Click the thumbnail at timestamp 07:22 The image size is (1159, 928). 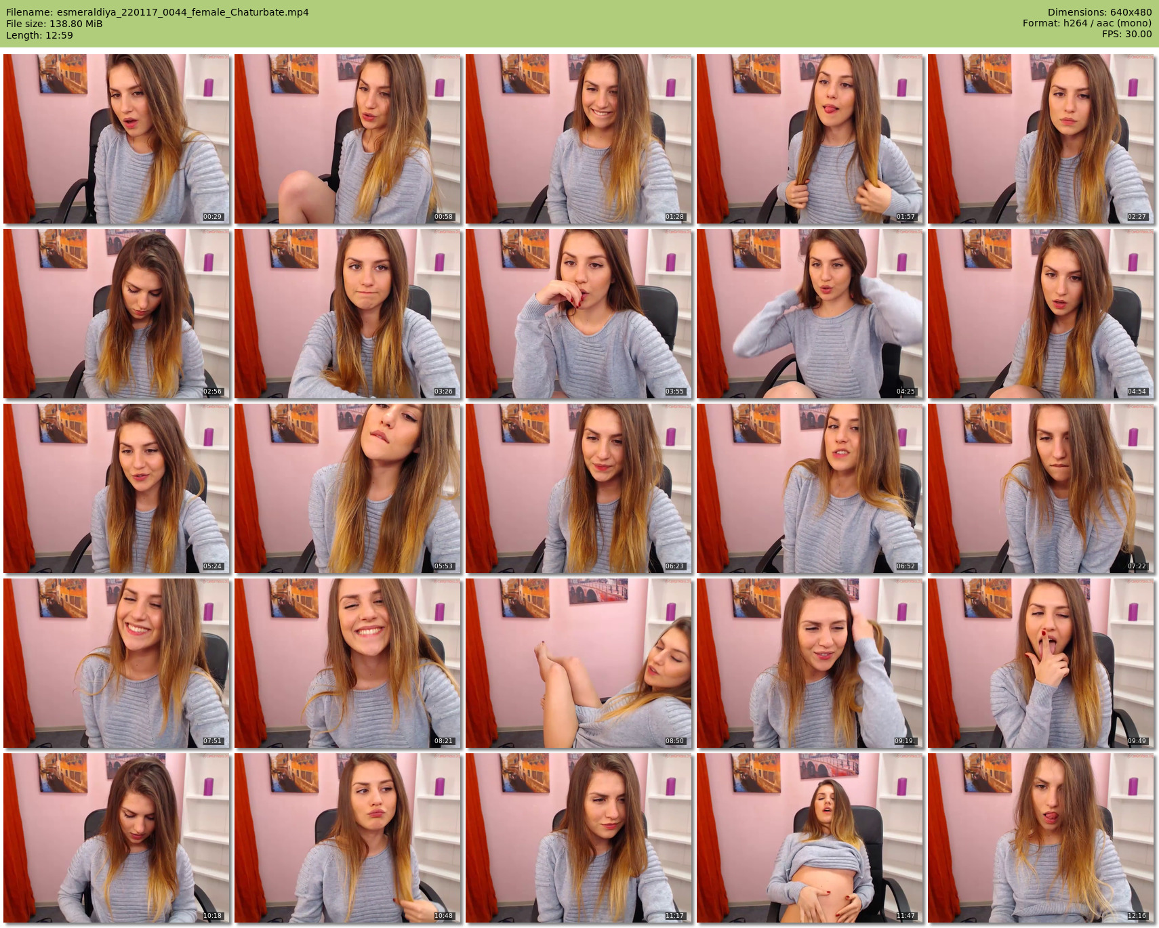(1041, 488)
